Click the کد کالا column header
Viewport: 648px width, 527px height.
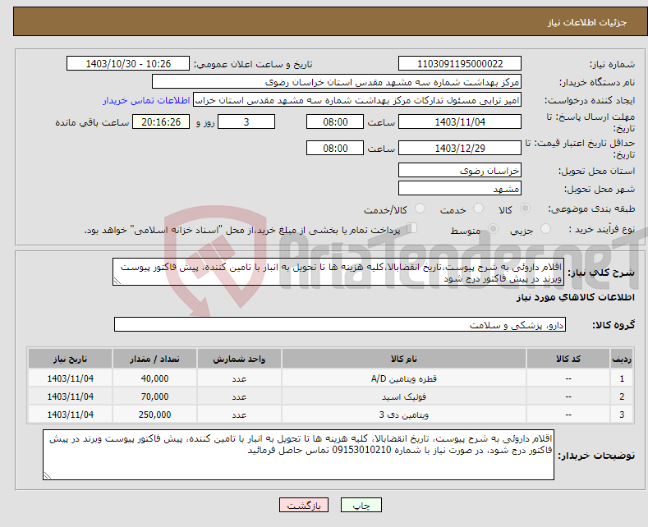pyautogui.click(x=568, y=359)
